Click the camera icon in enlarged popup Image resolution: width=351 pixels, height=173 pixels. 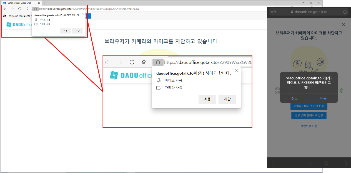pos(159,88)
